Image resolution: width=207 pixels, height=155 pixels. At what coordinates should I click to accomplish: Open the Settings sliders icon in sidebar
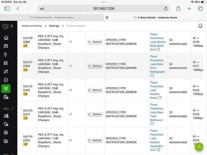(x=6, y=88)
